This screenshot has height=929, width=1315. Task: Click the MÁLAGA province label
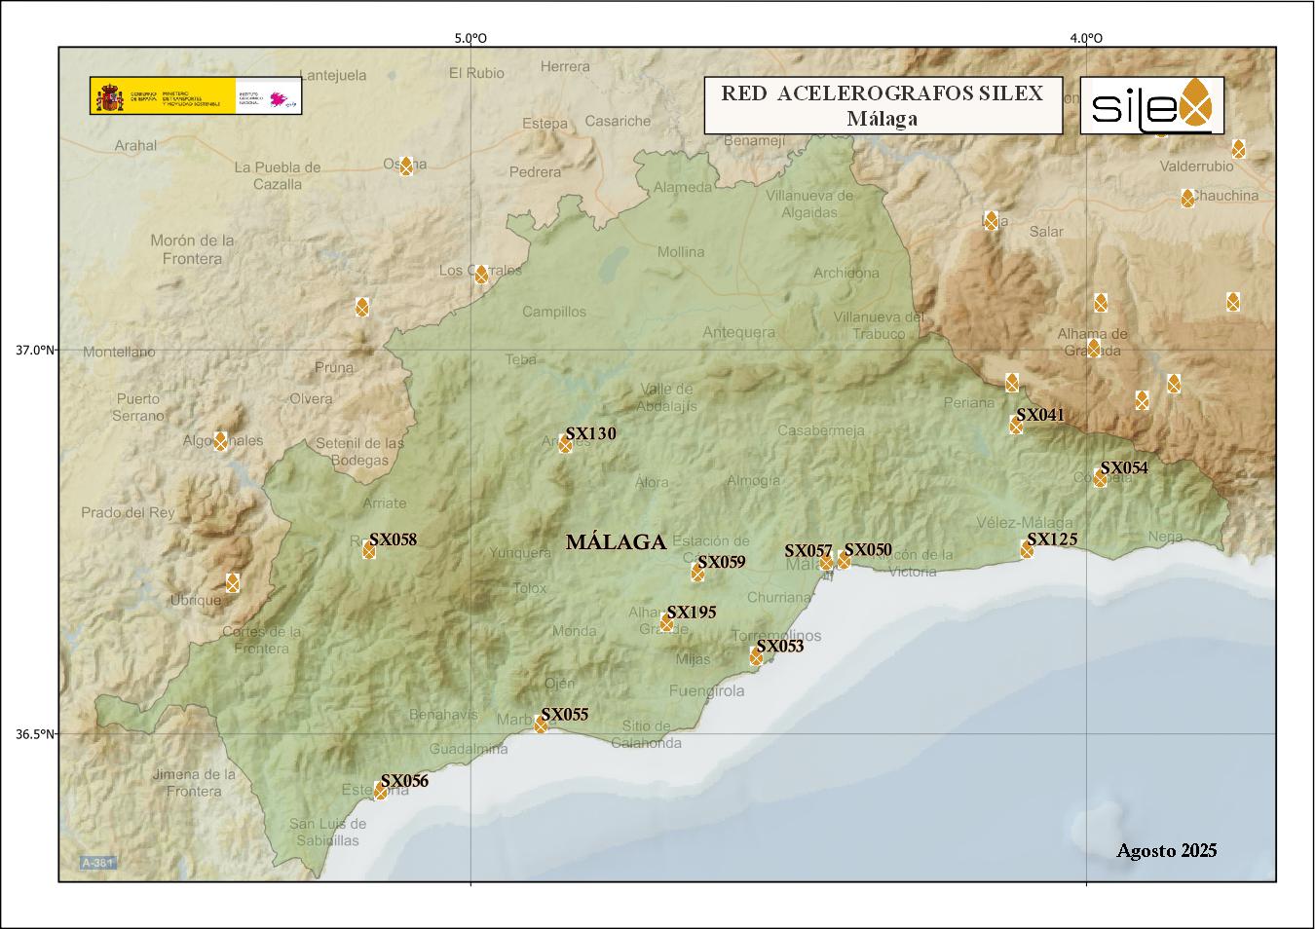(616, 542)
